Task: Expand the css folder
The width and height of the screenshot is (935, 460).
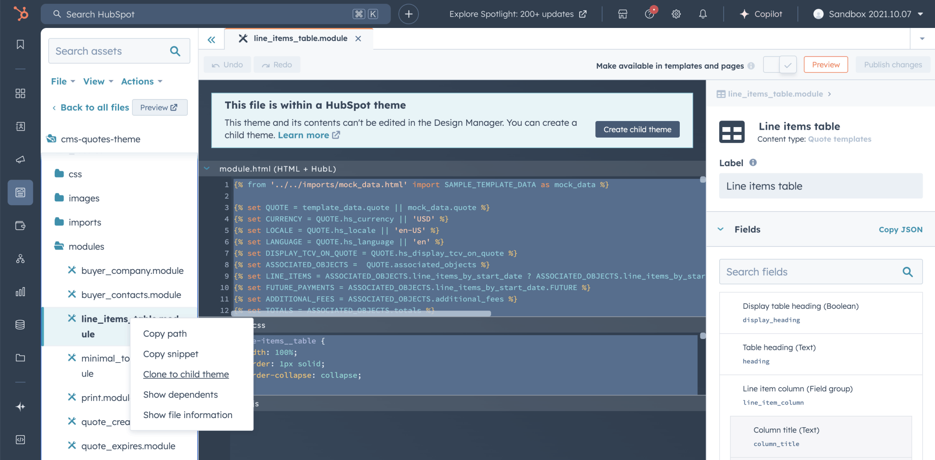Action: (x=69, y=174)
